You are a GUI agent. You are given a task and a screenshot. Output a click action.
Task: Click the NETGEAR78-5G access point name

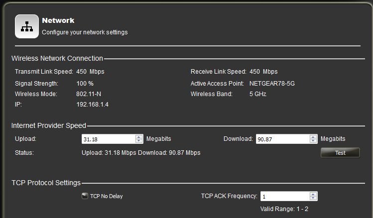[272, 84]
